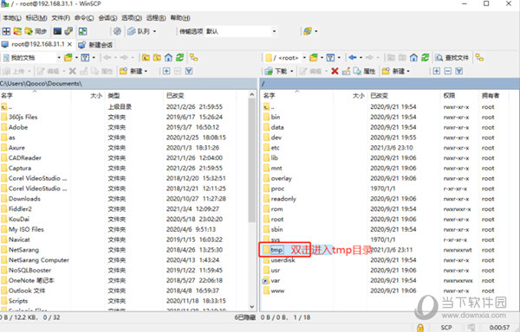This screenshot has width=520, height=332.
Task: Click the remote open directory folder icon
Action: [x=314, y=58]
